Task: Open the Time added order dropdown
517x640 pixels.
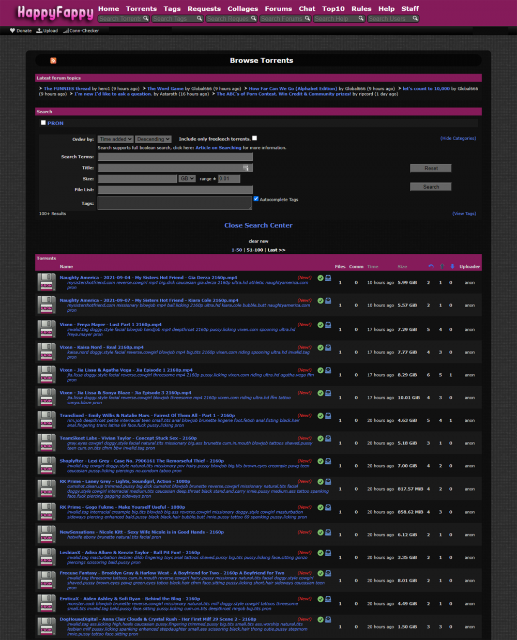Action: (116, 139)
